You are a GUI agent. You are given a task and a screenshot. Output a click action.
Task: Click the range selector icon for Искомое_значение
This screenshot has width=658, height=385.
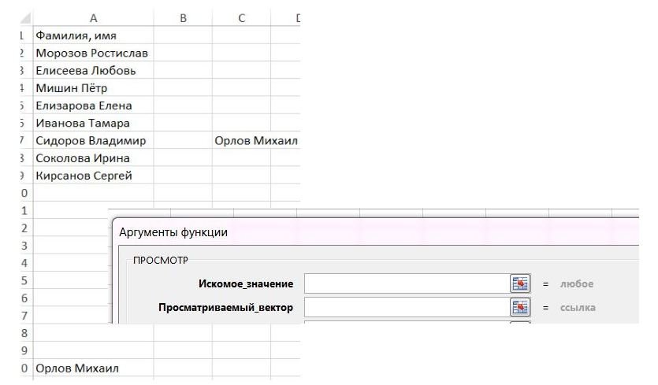519,283
